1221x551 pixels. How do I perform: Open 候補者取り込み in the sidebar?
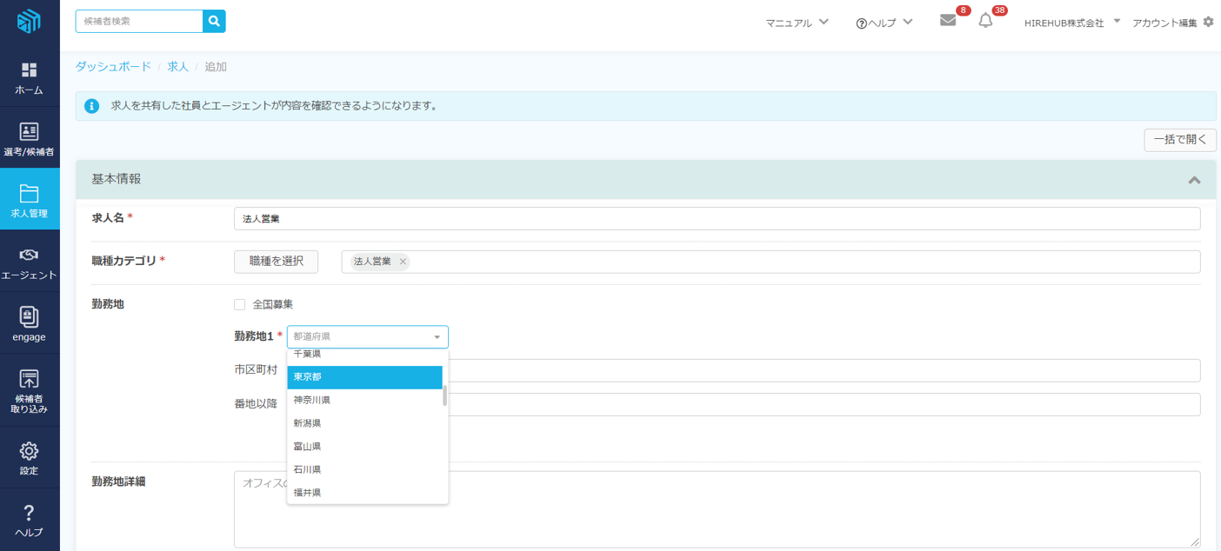point(30,390)
